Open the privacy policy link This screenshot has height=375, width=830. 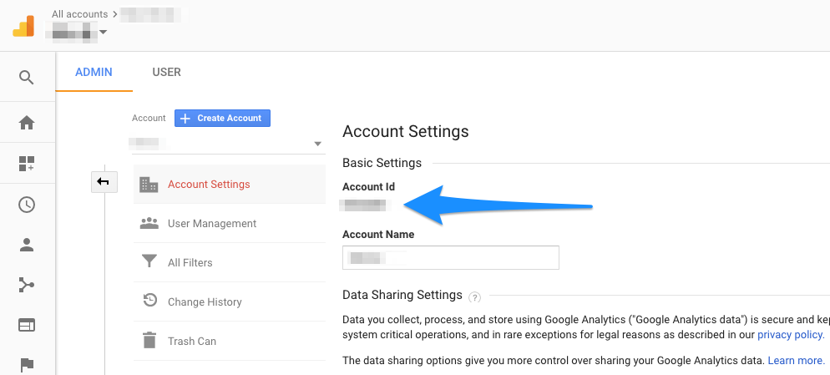pos(790,335)
